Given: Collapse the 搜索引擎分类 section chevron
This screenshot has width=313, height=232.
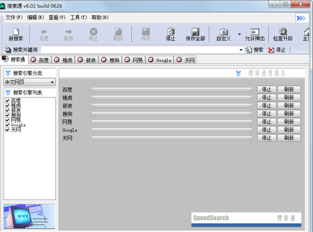Looking at the screenshot, I should point(8,73).
